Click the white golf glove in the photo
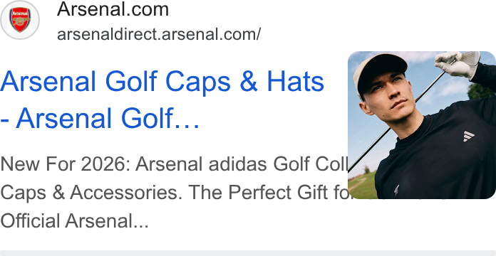Image resolution: width=496 pixels, height=256 pixels. (457, 65)
